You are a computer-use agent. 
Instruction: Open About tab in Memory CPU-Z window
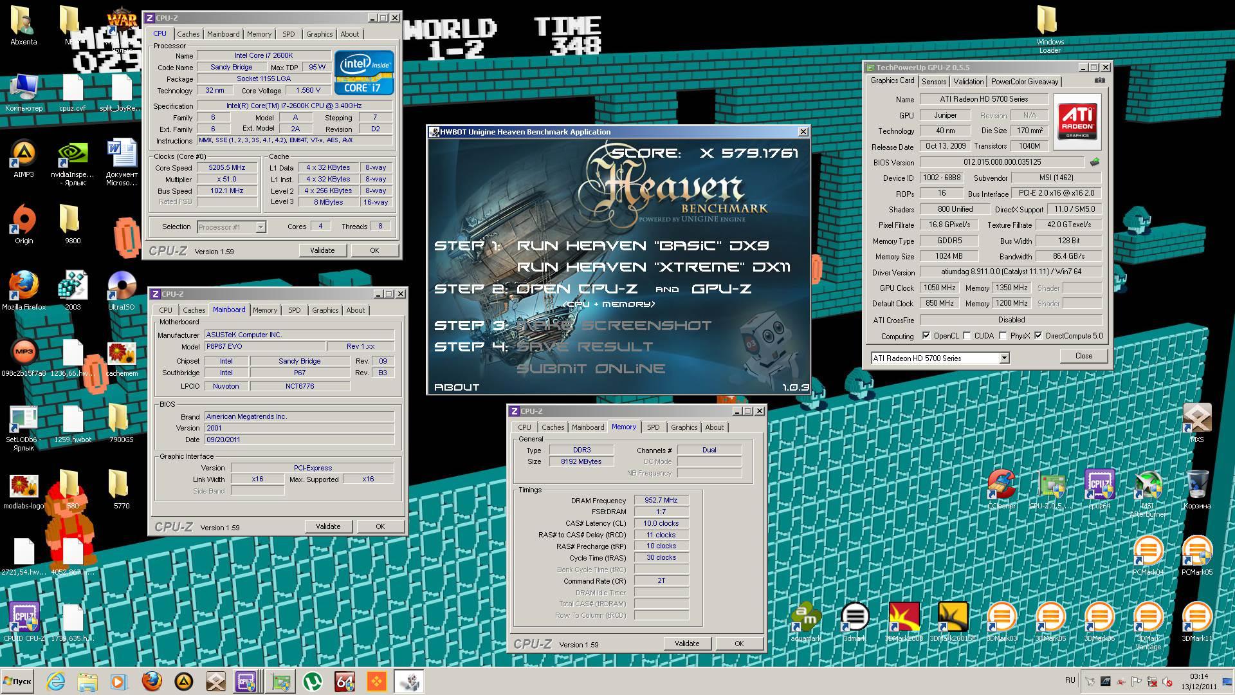(x=715, y=427)
